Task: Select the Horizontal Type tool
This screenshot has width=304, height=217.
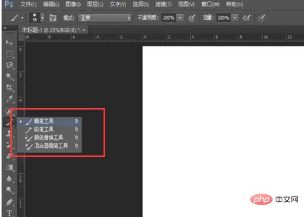Action: pos(9,213)
